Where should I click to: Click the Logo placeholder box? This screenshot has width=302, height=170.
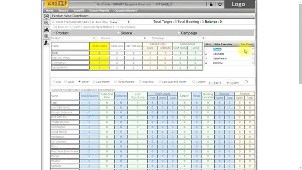point(240,4)
